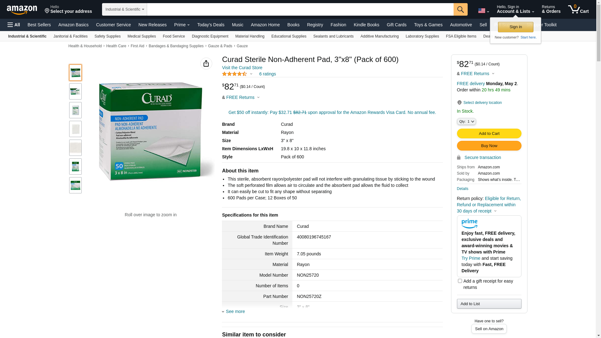Enable the gift receipt checkbox
Image resolution: width=601 pixels, height=338 pixels.
[x=460, y=281]
